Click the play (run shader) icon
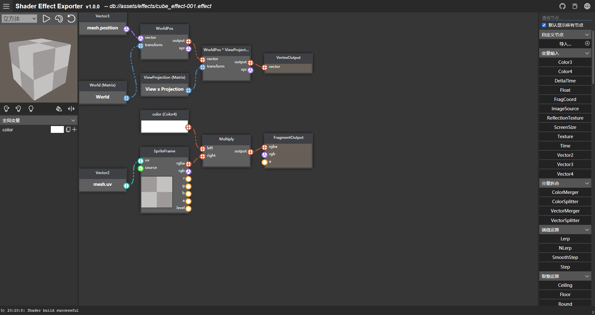The height and width of the screenshot is (315, 595). pyautogui.click(x=46, y=19)
